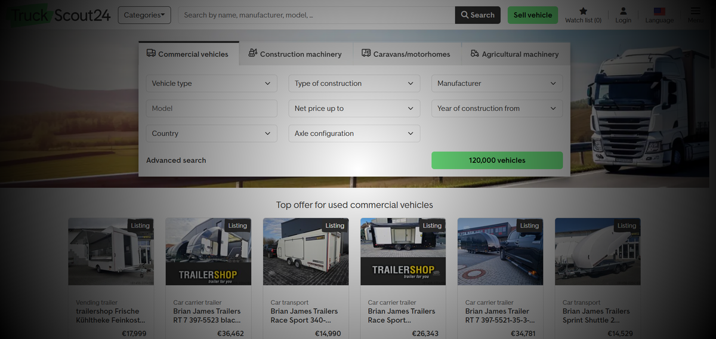
Task: Click the Sell vehicle button
Action: (x=533, y=15)
